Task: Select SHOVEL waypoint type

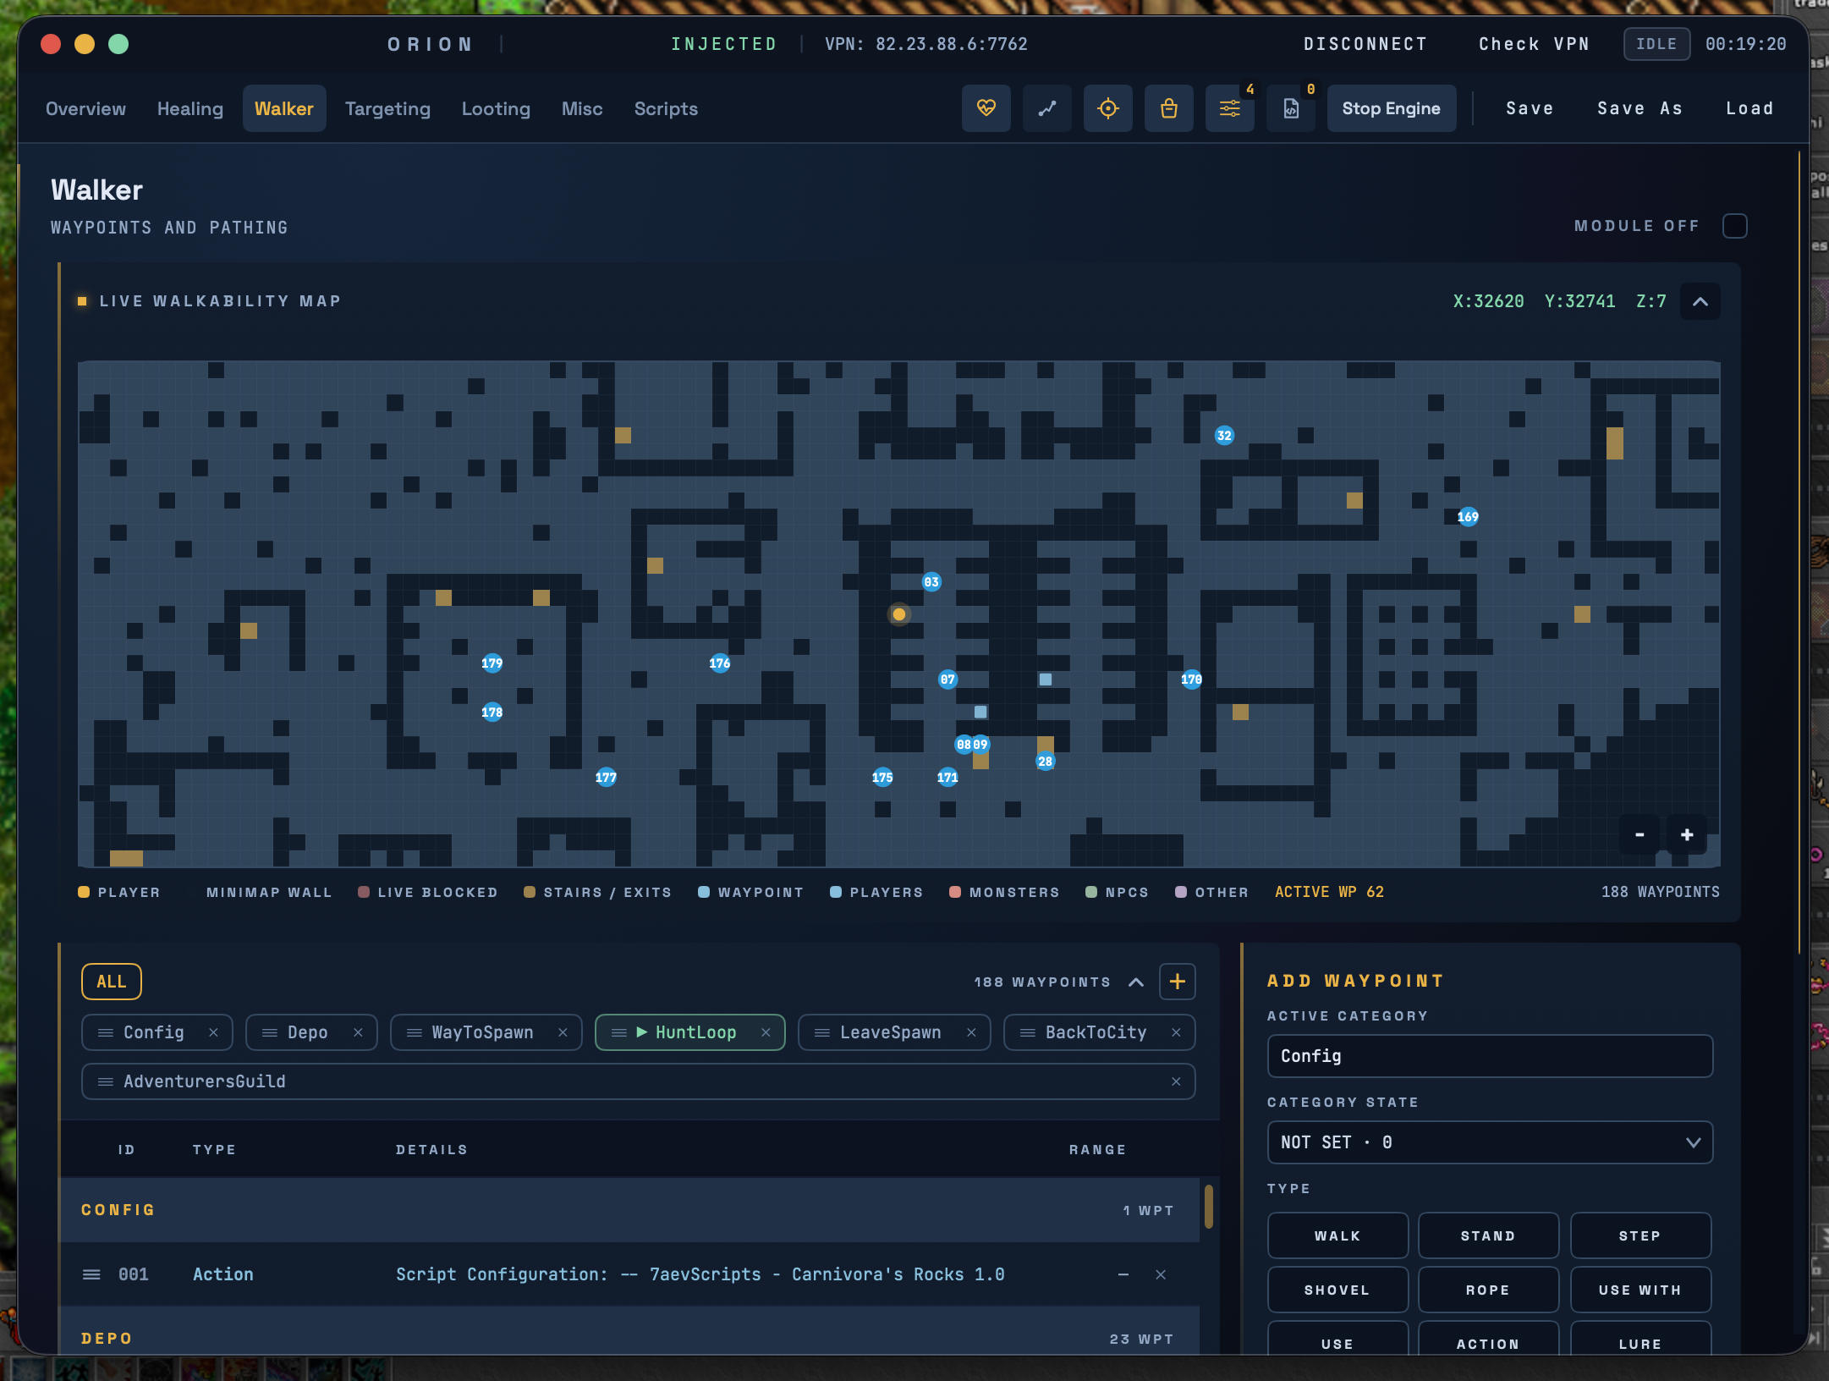Action: [x=1337, y=1290]
